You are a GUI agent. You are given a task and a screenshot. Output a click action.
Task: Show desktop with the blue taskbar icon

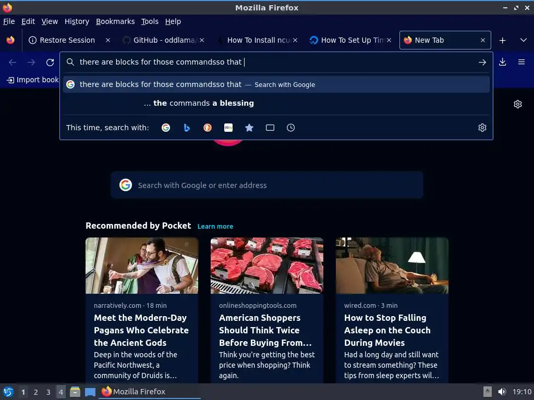(x=90, y=392)
